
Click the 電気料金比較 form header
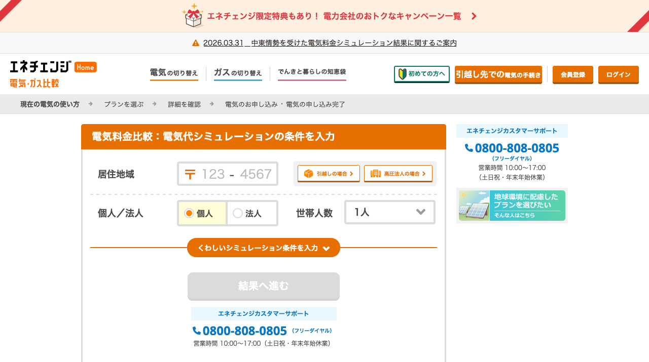264,137
